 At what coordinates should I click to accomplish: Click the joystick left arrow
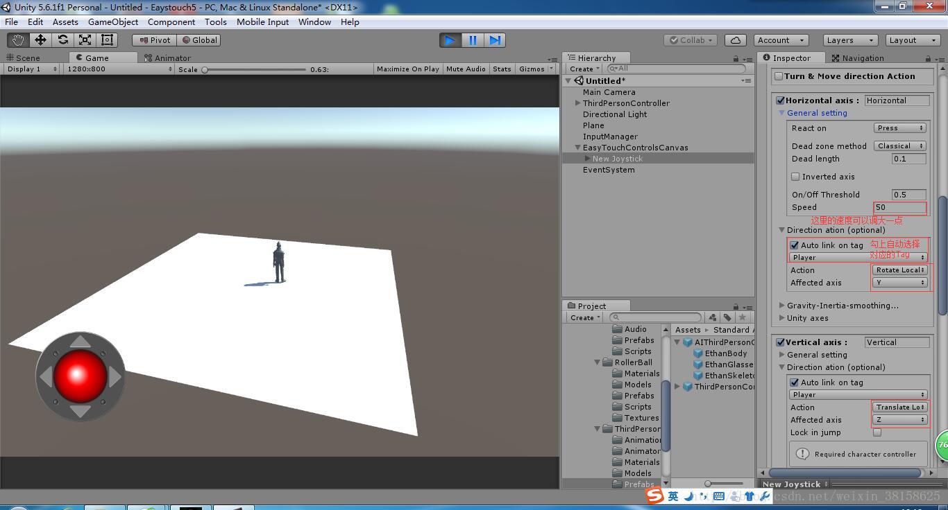45,377
